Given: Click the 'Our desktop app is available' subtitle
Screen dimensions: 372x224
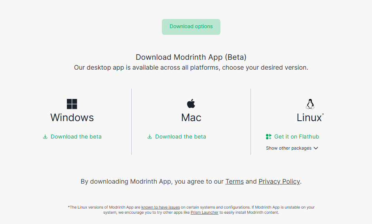Looking at the screenshot, I should tap(191, 68).
